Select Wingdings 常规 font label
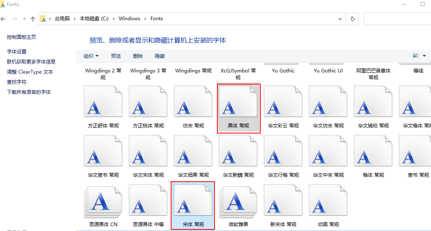Image resolution: width=431 pixels, height=231 pixels. coord(193,71)
